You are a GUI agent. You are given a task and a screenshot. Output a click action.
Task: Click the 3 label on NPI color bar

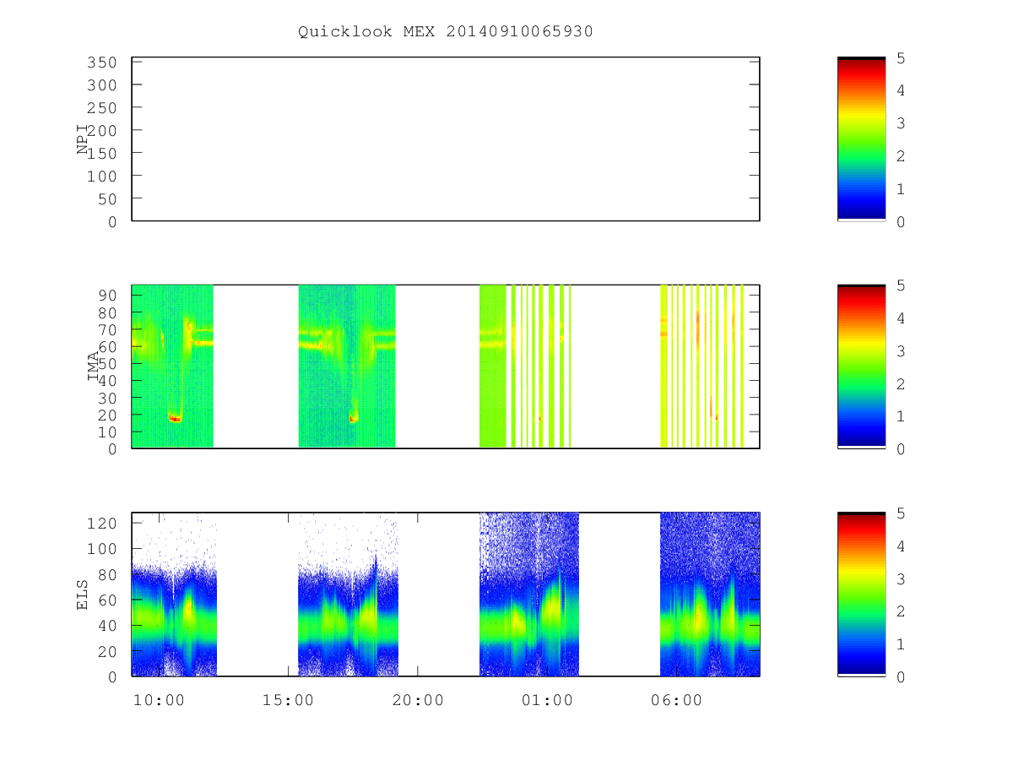(x=901, y=124)
